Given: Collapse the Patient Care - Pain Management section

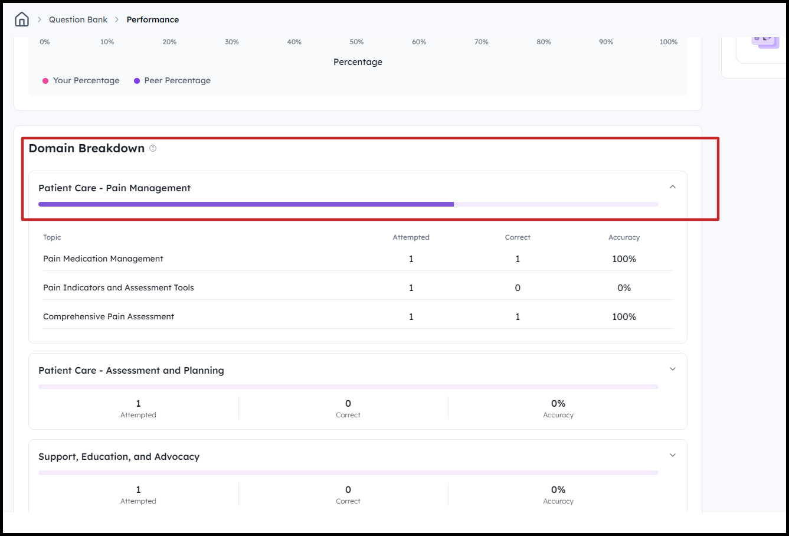Looking at the screenshot, I should [x=672, y=187].
